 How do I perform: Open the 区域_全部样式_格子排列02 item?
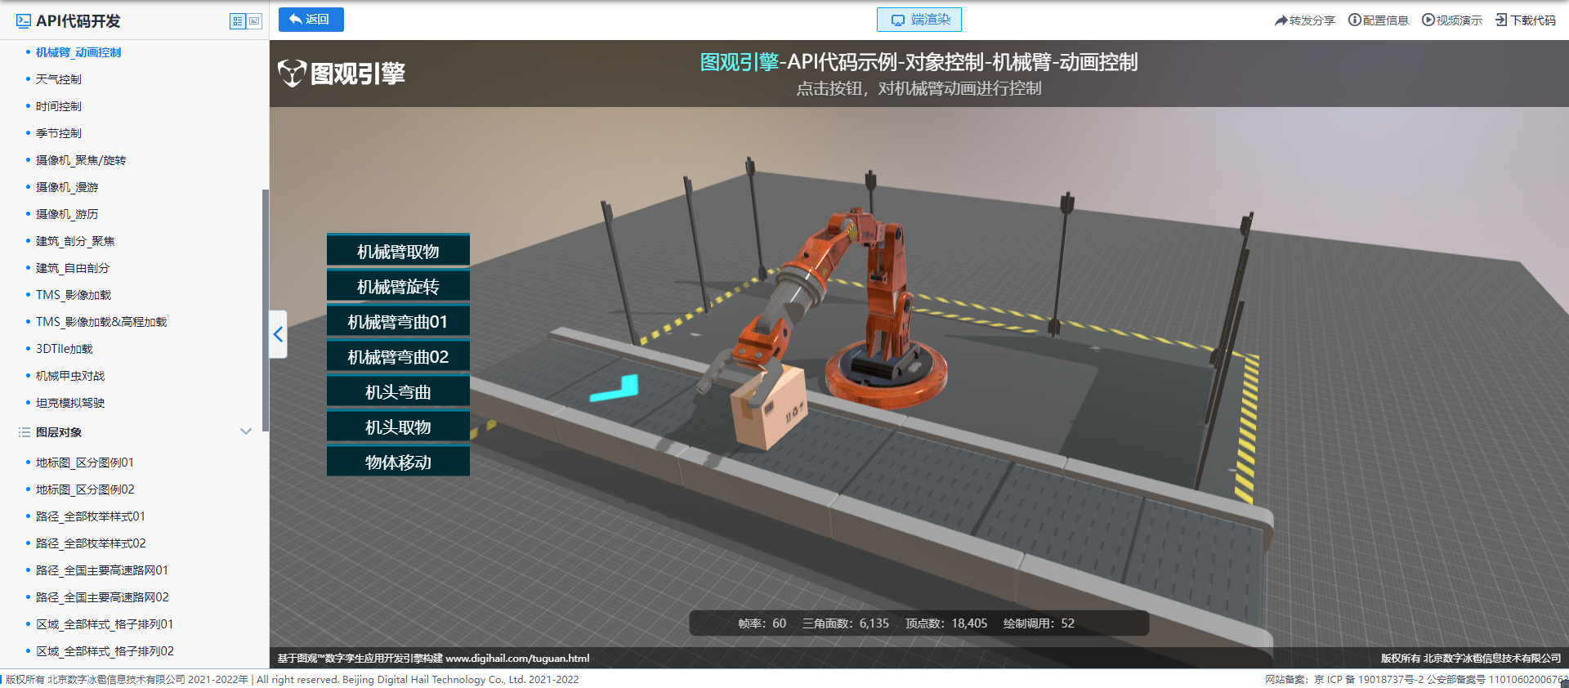pos(105,651)
